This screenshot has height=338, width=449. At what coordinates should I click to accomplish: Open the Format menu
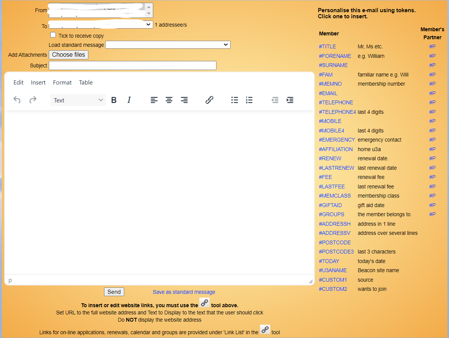(x=62, y=82)
